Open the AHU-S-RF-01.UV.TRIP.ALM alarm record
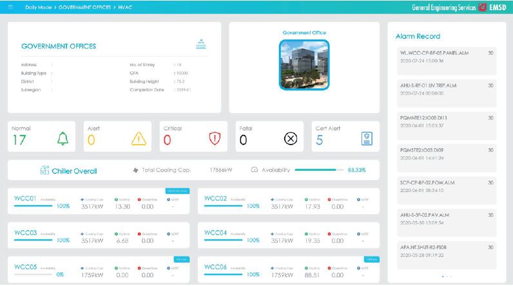 (447, 93)
